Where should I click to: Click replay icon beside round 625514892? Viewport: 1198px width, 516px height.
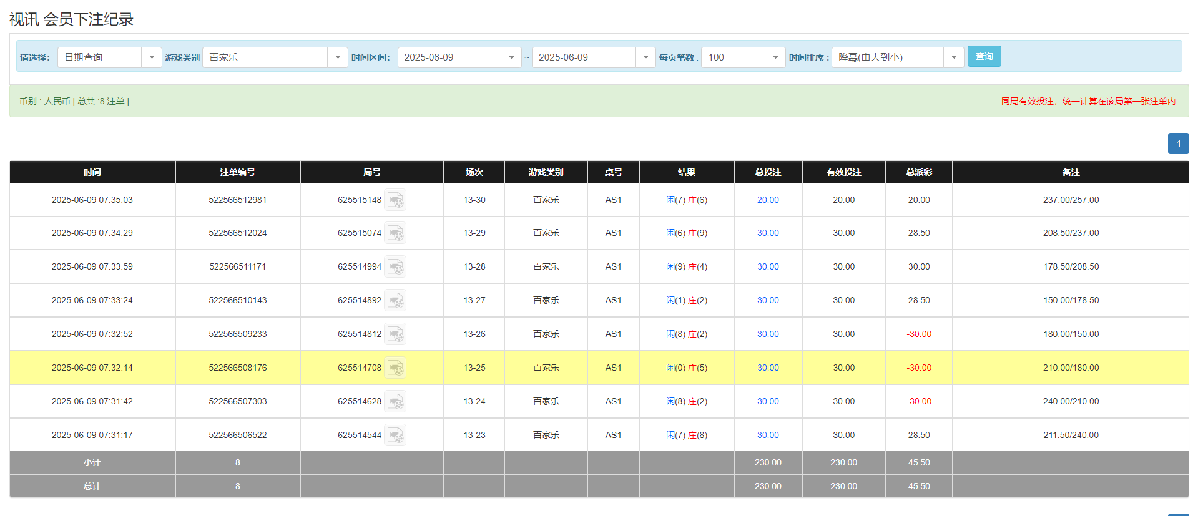(395, 301)
